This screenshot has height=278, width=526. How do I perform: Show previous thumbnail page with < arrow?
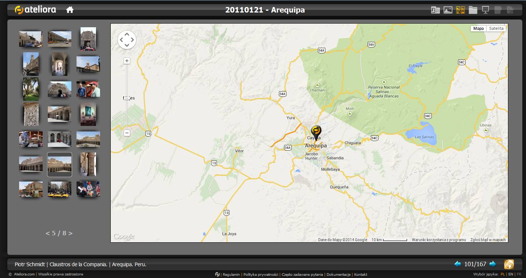pyautogui.click(x=47, y=233)
